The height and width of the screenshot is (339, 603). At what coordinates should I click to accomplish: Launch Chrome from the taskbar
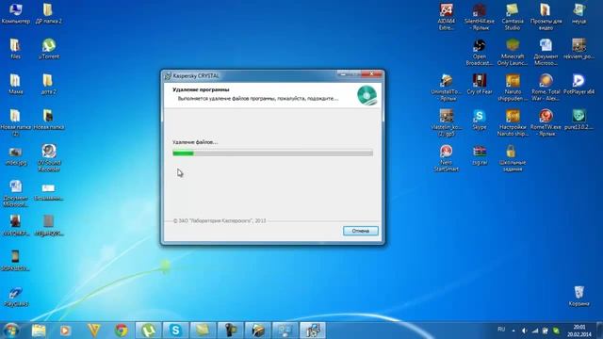pyautogui.click(x=122, y=331)
